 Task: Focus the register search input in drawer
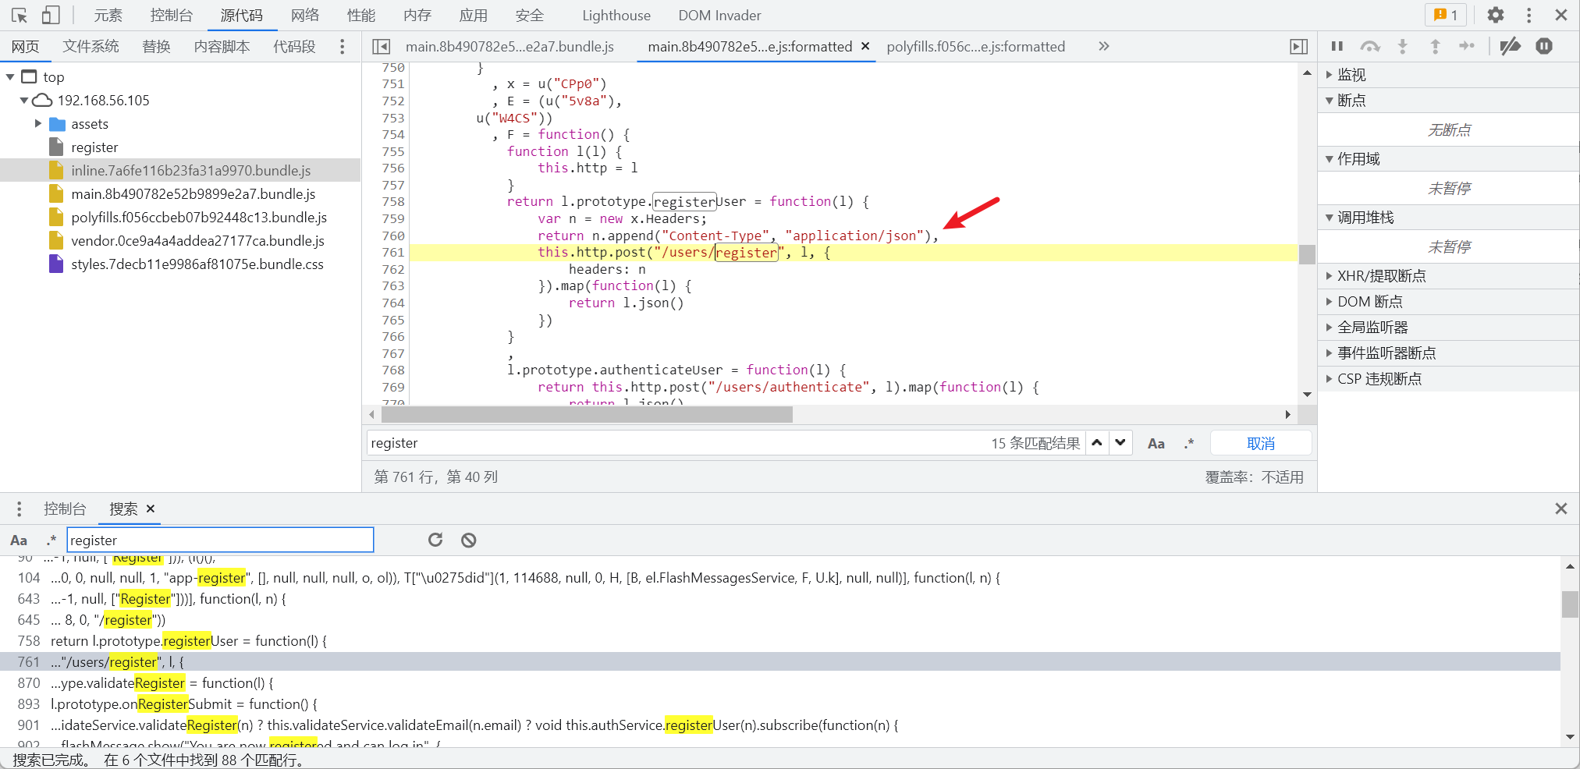click(220, 540)
